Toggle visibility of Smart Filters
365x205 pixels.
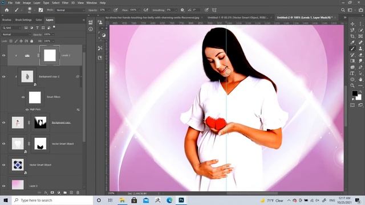(x=23, y=97)
